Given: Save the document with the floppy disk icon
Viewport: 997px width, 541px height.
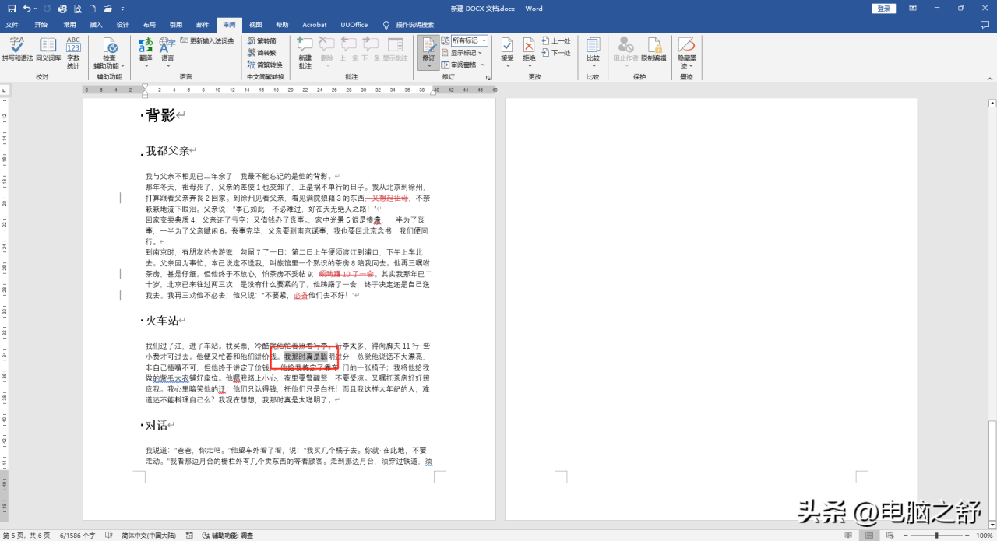Looking at the screenshot, I should point(12,8).
